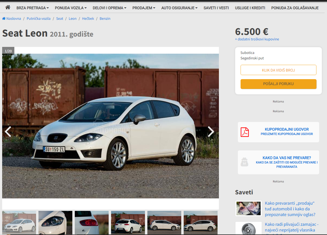The height and width of the screenshot is (235, 327).
Task: Select the Leon breadcrumb link
Action: coord(73,18)
